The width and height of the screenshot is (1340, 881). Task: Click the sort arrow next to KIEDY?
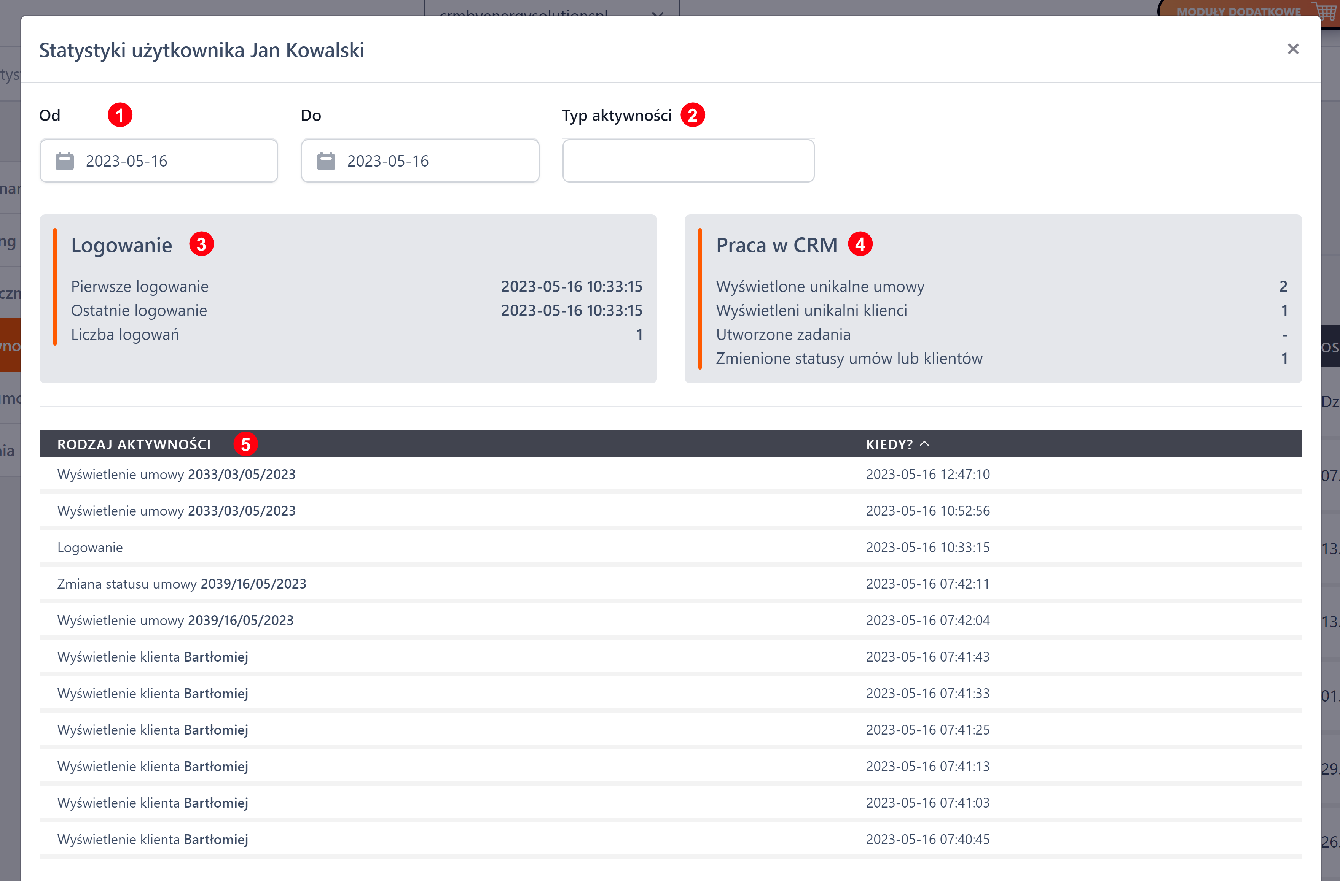(924, 444)
